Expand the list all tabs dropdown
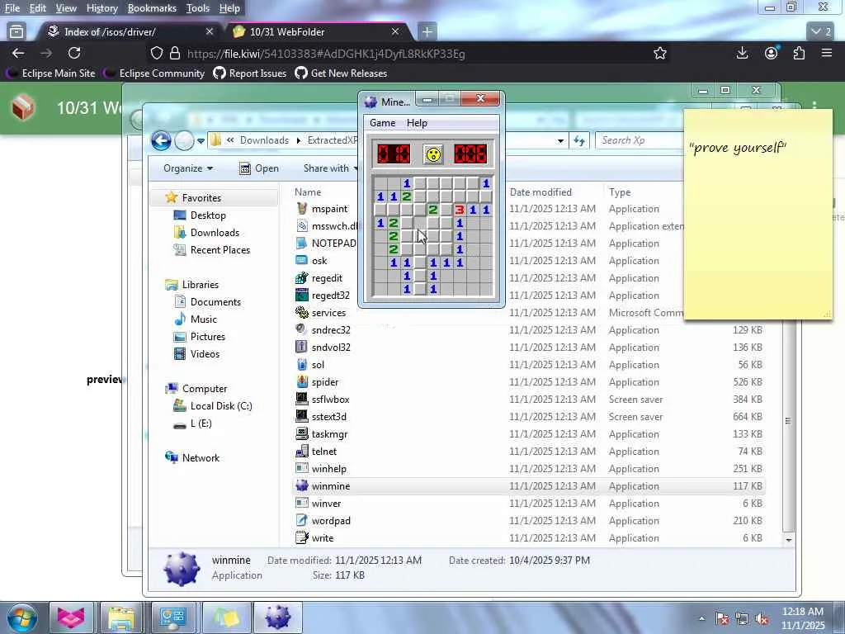This screenshot has width=845, height=634. [821, 32]
